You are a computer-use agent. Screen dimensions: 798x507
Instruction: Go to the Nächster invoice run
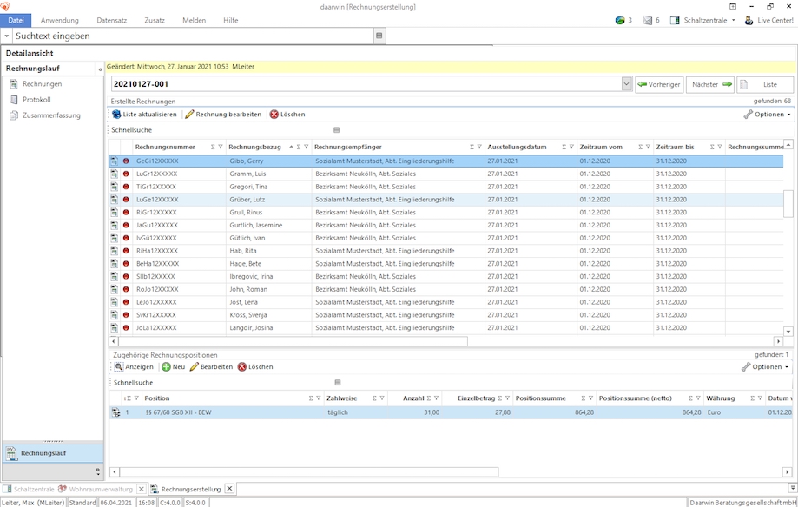click(712, 84)
